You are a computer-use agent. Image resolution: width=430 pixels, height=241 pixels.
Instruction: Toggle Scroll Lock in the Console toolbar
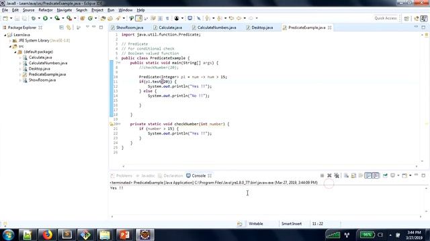(353, 175)
